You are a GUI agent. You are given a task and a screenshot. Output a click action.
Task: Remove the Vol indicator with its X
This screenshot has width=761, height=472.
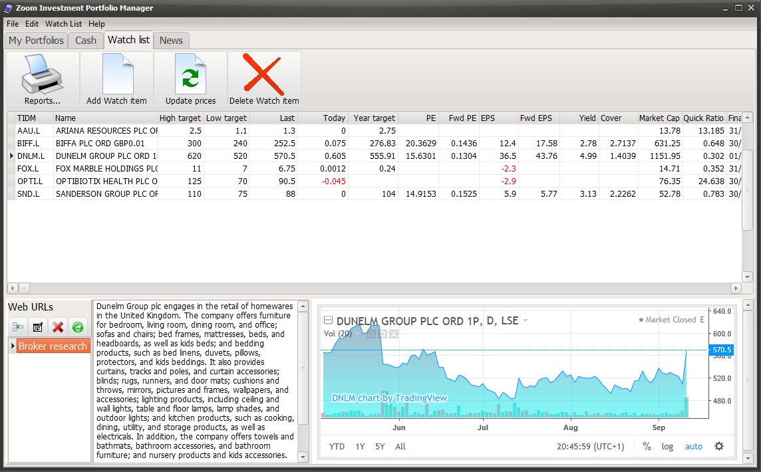pyautogui.click(x=394, y=334)
